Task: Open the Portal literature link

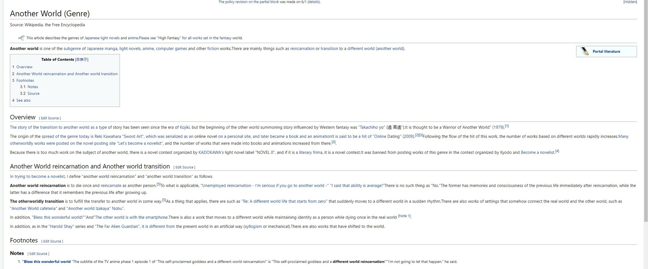Action: [x=606, y=52]
